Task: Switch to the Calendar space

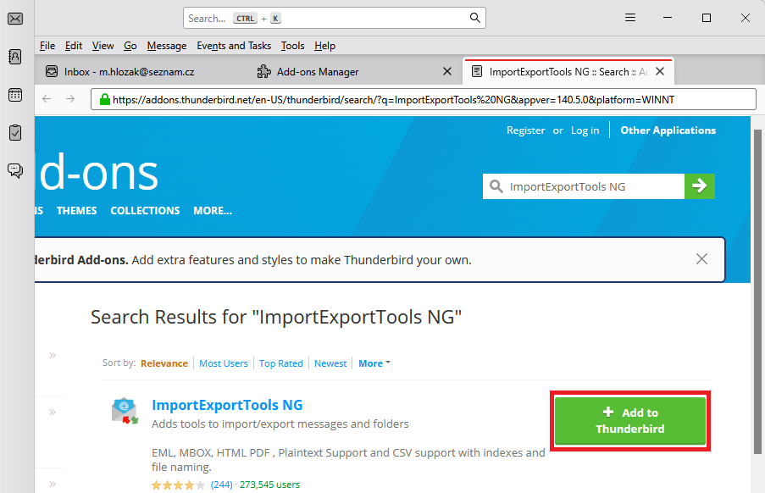Action: [x=15, y=95]
